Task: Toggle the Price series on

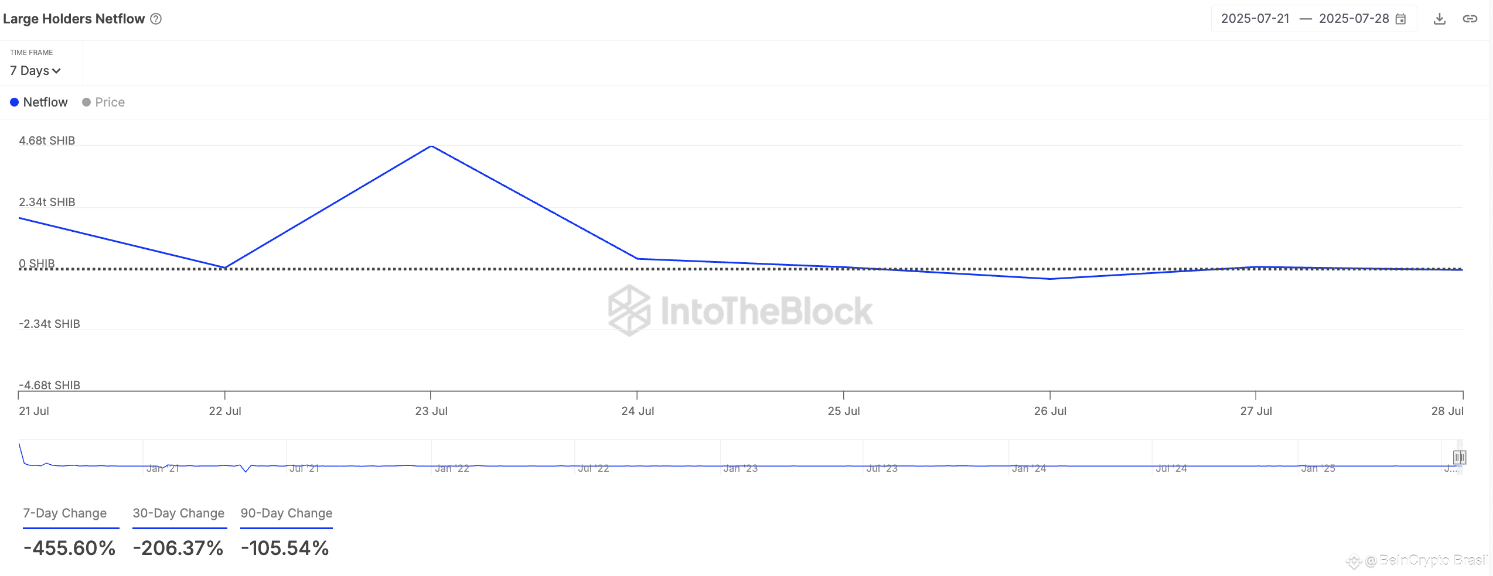Action: (104, 102)
